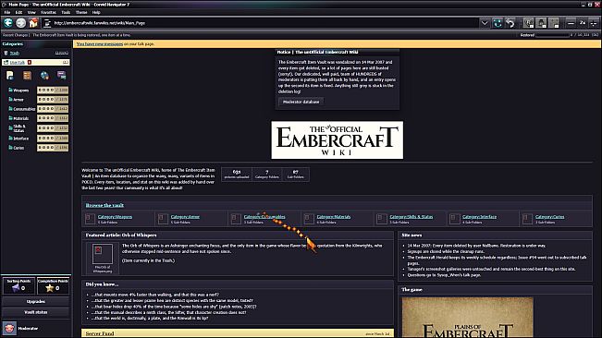
Task: Open the Vault status button
Action: 36,312
